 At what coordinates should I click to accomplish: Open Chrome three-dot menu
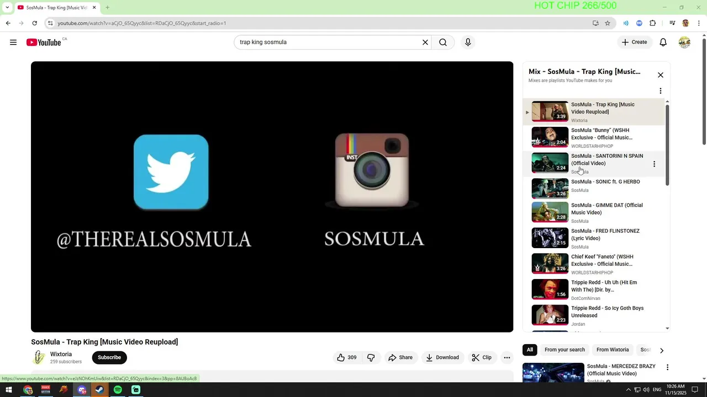[699, 23]
